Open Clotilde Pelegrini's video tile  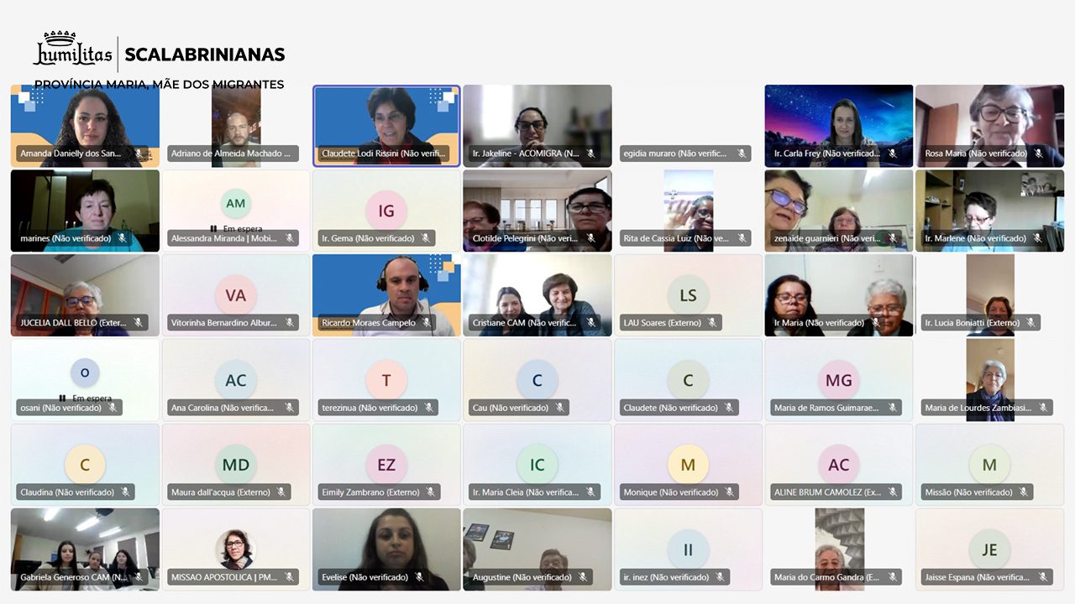coord(537,211)
